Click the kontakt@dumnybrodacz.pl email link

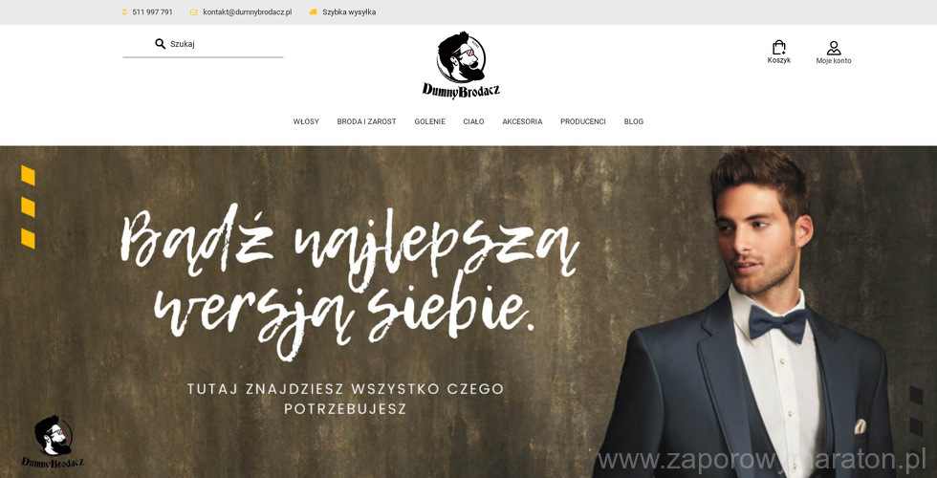[x=248, y=11]
